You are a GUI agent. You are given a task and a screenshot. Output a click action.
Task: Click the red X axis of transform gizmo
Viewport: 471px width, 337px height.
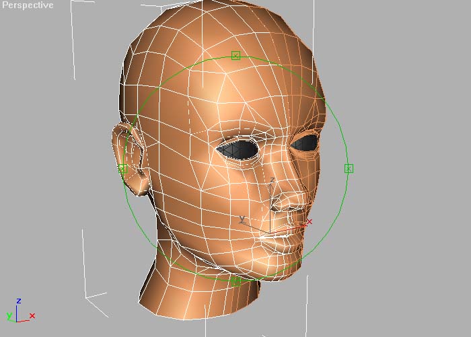pyautogui.click(x=291, y=228)
